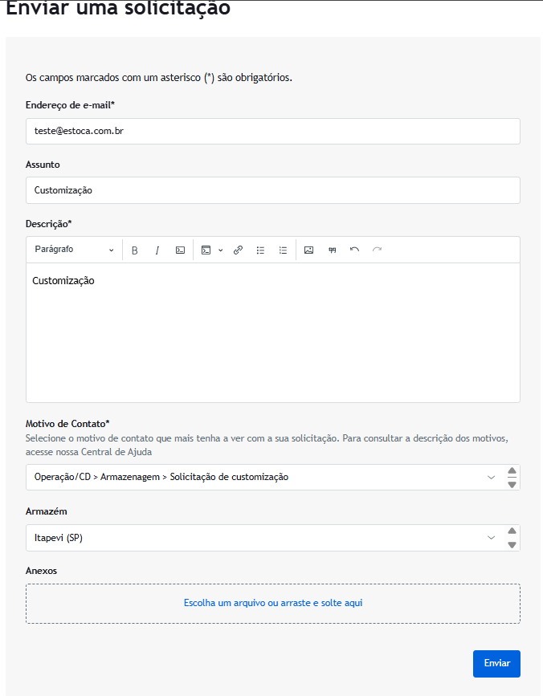Redo the last undone edit

tap(377, 250)
